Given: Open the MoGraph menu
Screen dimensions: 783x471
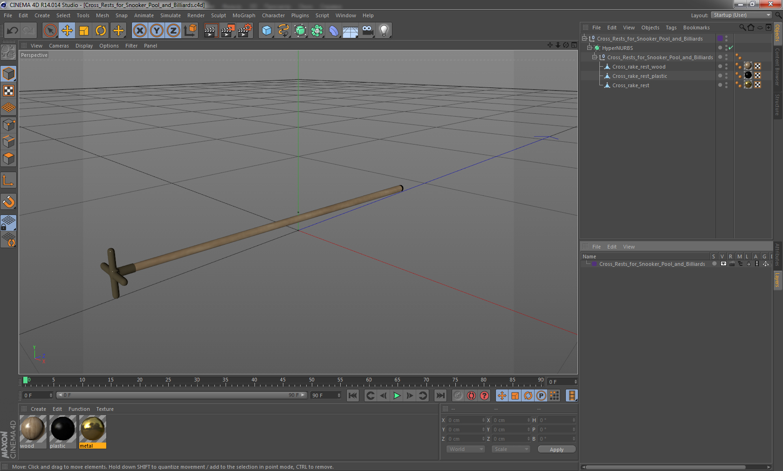Looking at the screenshot, I should click(x=244, y=15).
